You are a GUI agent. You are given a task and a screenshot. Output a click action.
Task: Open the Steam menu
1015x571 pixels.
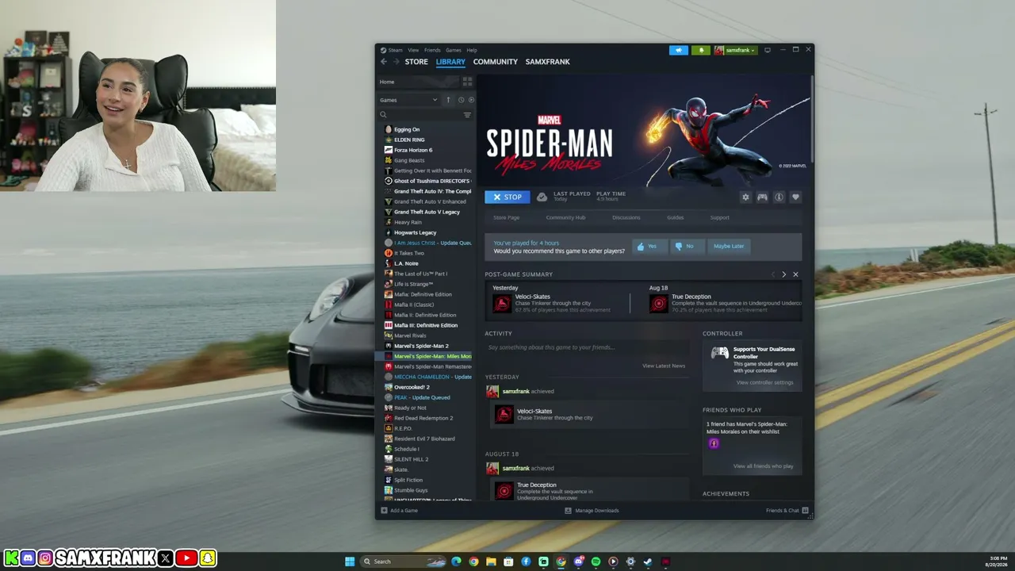coord(395,50)
